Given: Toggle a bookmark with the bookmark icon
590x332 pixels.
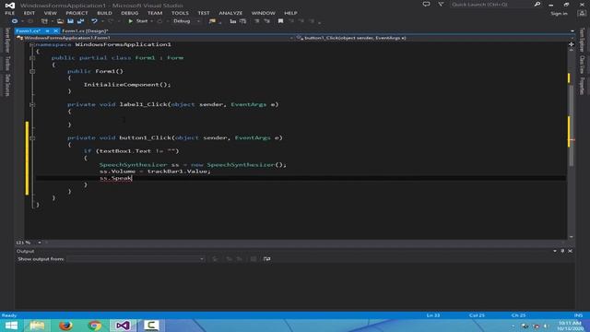Looking at the screenshot, I should [280, 21].
